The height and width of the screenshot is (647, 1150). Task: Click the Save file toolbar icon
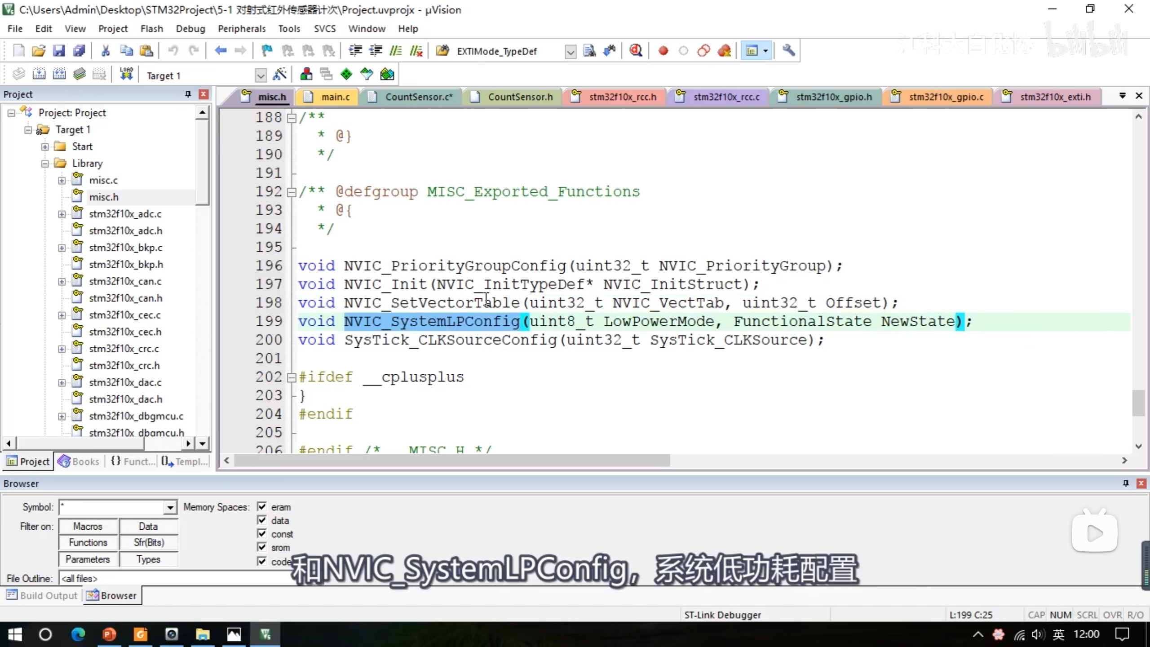pyautogui.click(x=59, y=51)
